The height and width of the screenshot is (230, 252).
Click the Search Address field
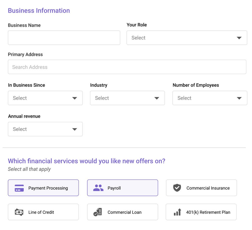pos(127,67)
